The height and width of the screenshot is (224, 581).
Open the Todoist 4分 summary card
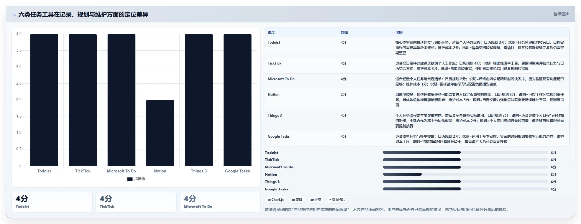52,202
